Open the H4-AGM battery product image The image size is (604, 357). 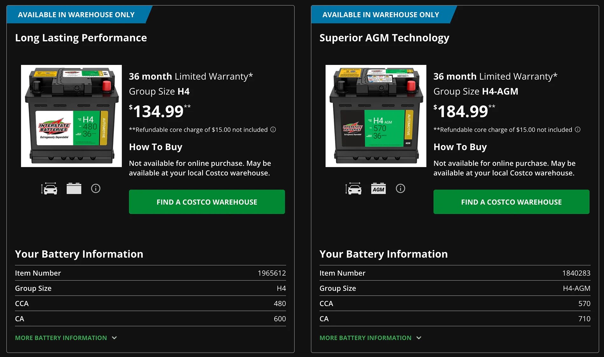point(376,116)
